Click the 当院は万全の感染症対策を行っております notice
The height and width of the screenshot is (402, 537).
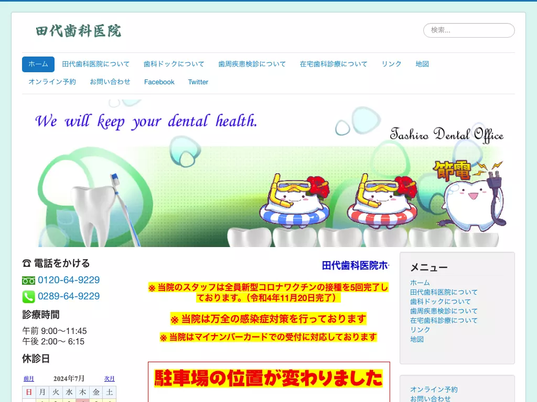coord(268,319)
